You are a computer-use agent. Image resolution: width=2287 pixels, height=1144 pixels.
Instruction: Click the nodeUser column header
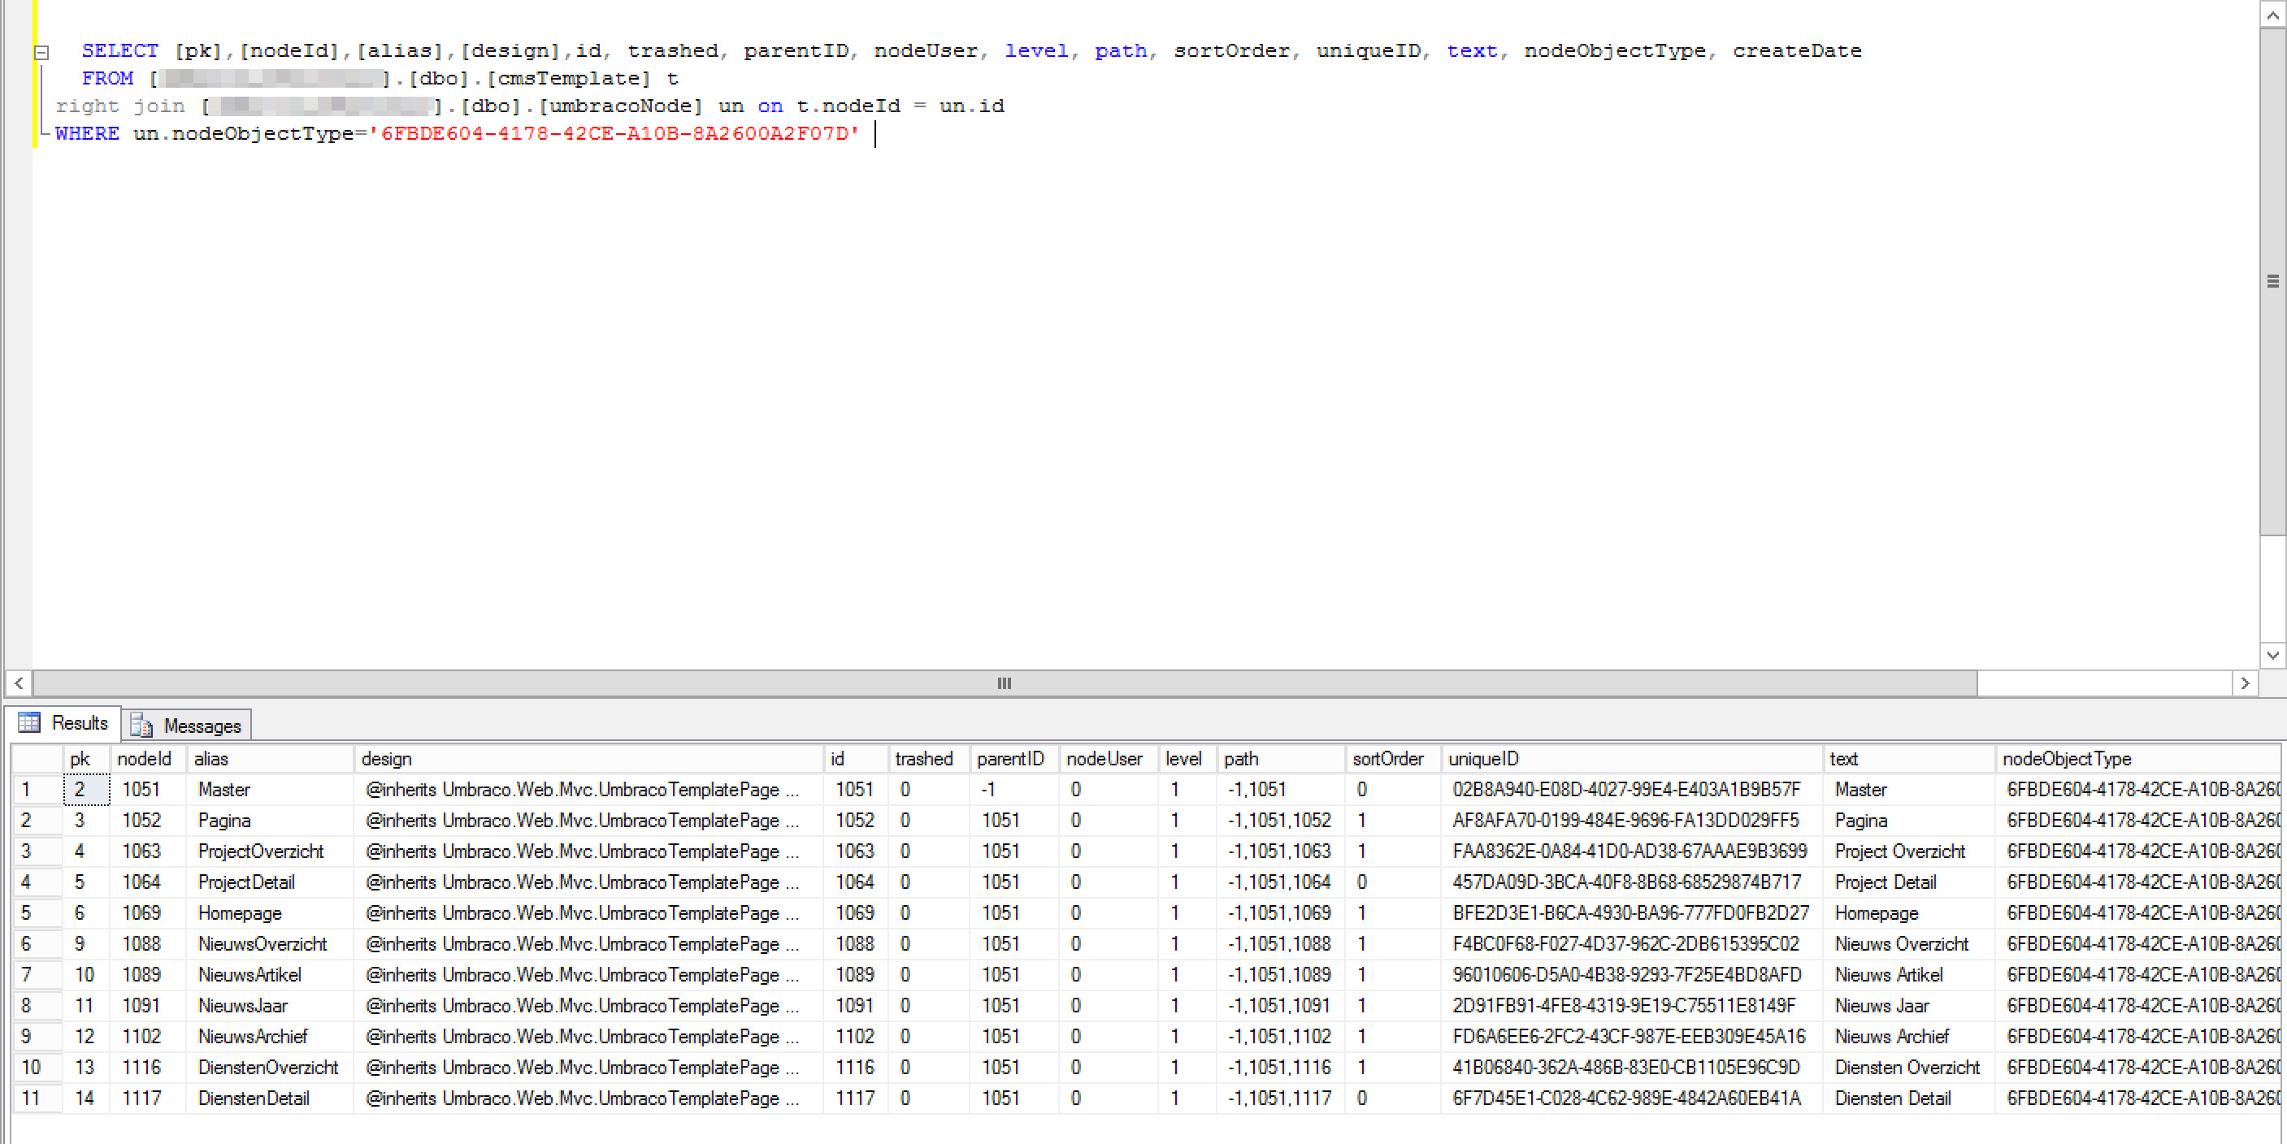click(1108, 759)
